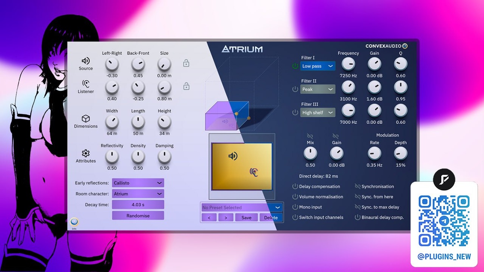Screen dimensions: 484x272
Task: Toggle Binaural delay comp.
Action: pos(357,217)
